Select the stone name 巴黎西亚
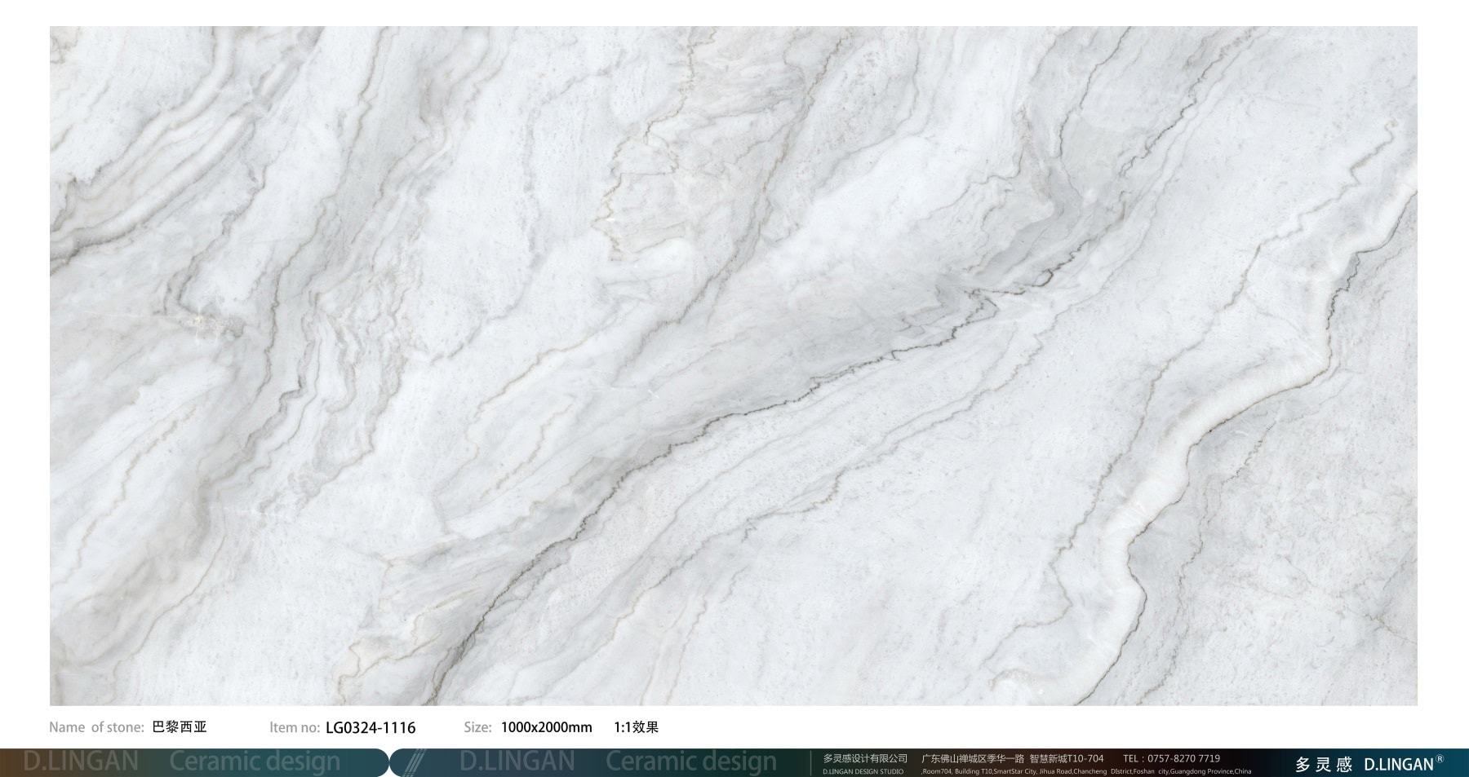This screenshot has width=1469, height=777. point(180,727)
